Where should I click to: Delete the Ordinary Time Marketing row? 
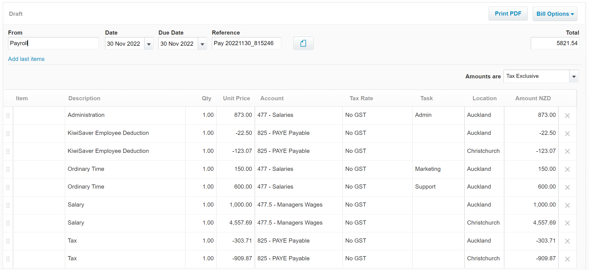coord(567,169)
